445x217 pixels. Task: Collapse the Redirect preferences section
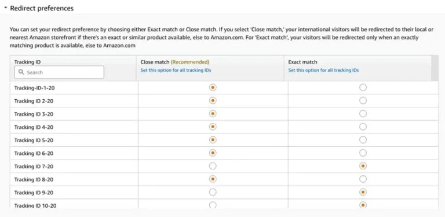[6, 8]
